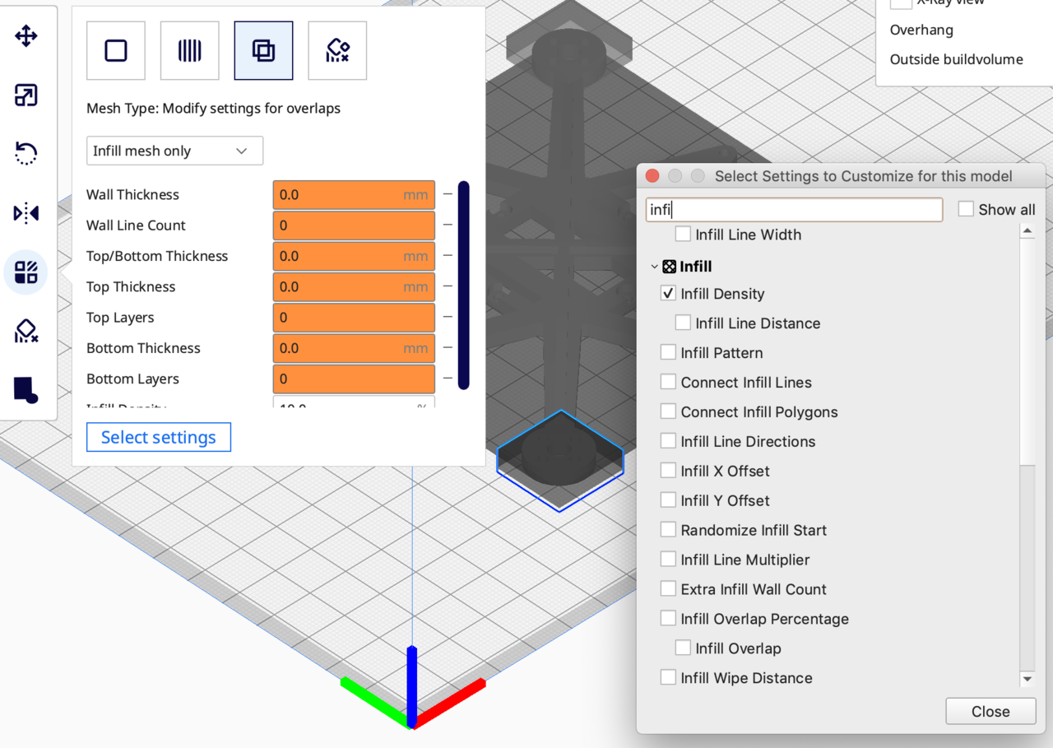Tick Extra Infill Wall Count checkbox
This screenshot has width=1053, height=748.
pyautogui.click(x=668, y=590)
